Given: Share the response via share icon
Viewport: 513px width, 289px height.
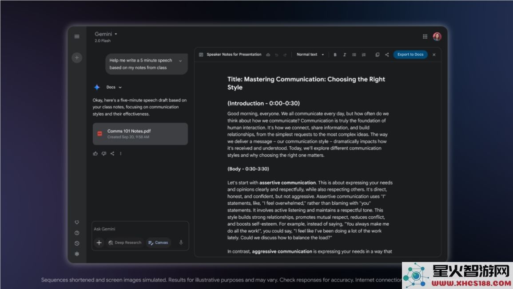Looking at the screenshot, I should click(x=112, y=153).
